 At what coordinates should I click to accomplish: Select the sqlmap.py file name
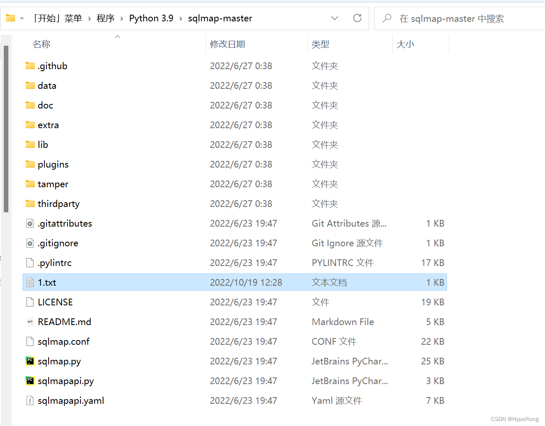59,361
